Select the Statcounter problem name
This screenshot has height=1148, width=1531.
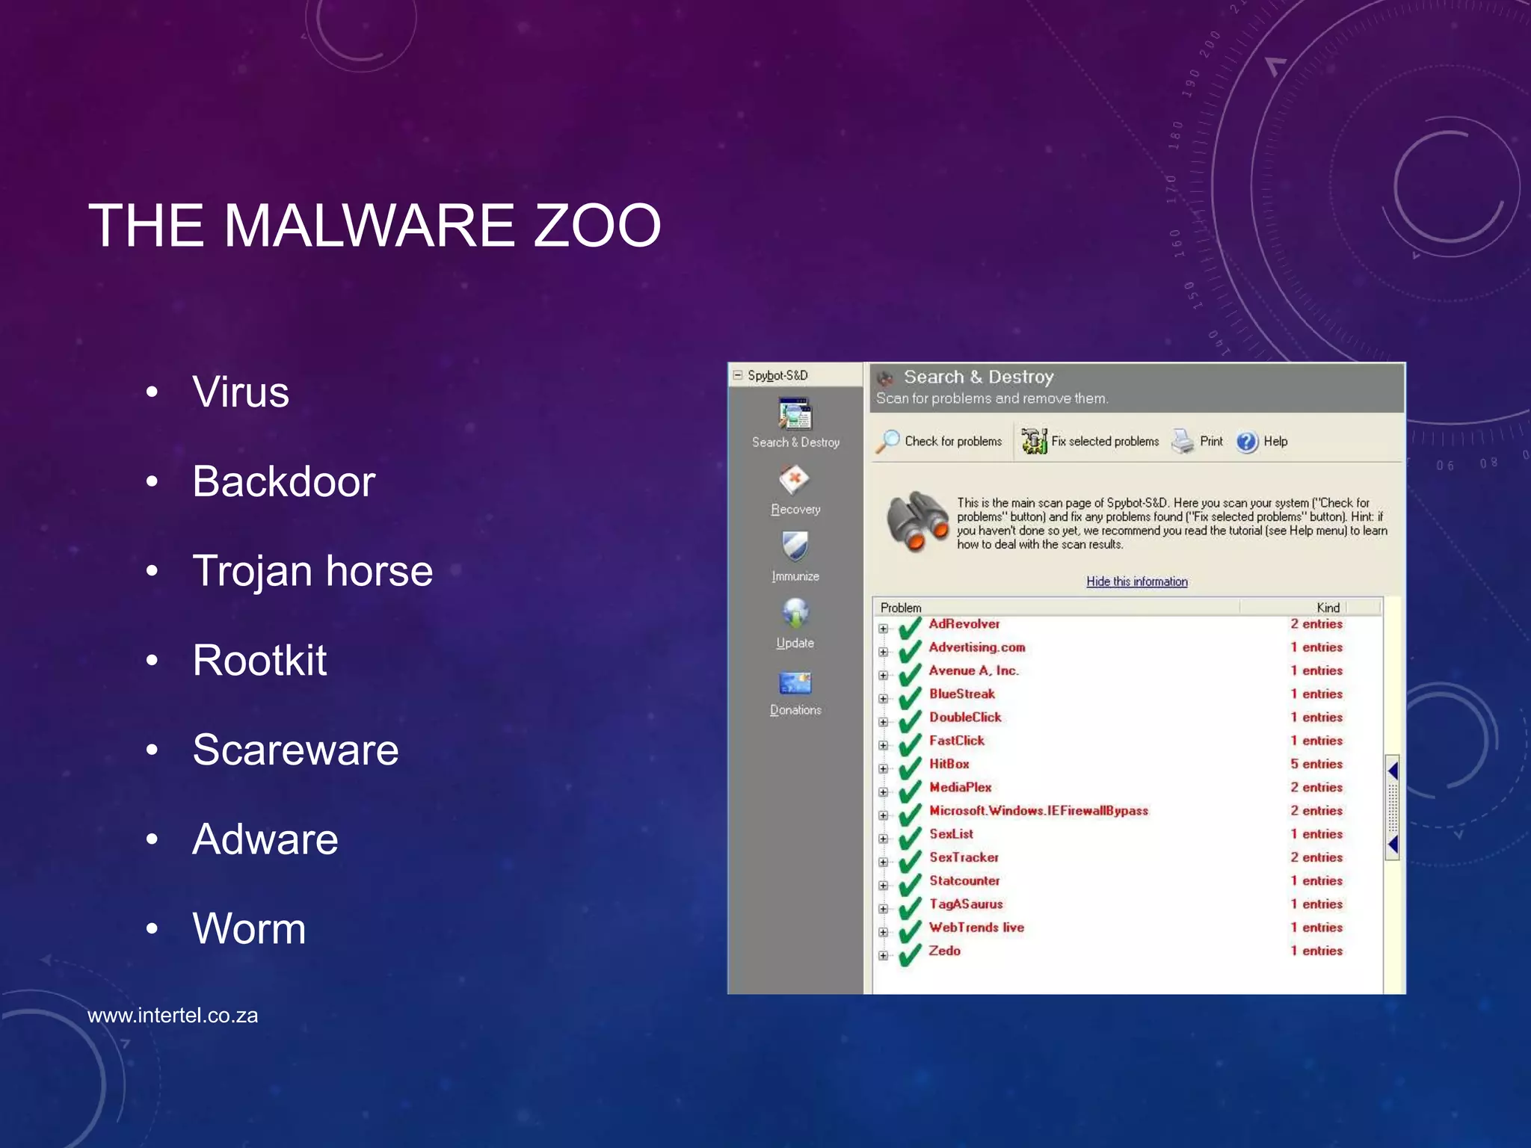964,880
